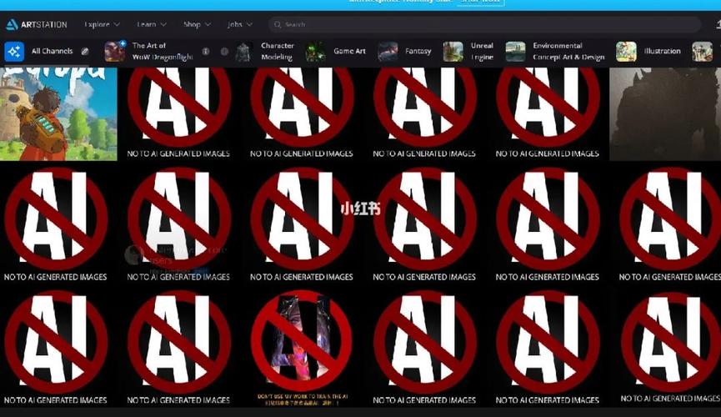Follow the Shop Now banner link

[x=480, y=3]
